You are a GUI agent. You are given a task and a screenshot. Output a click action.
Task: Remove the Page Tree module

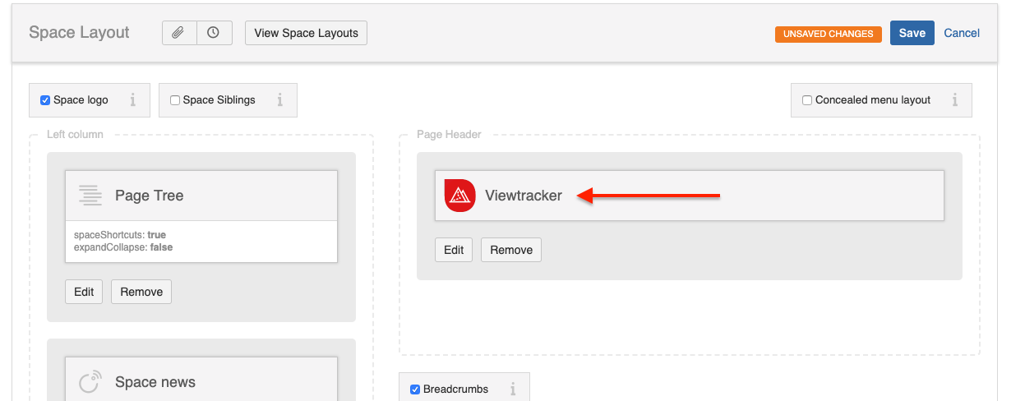(x=141, y=292)
